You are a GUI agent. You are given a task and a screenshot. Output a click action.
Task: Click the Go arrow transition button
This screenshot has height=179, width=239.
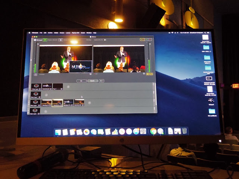(102, 81)
